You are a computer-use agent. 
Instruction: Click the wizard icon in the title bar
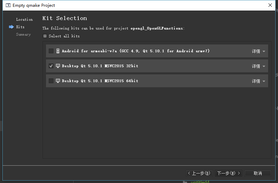tap(8, 5)
